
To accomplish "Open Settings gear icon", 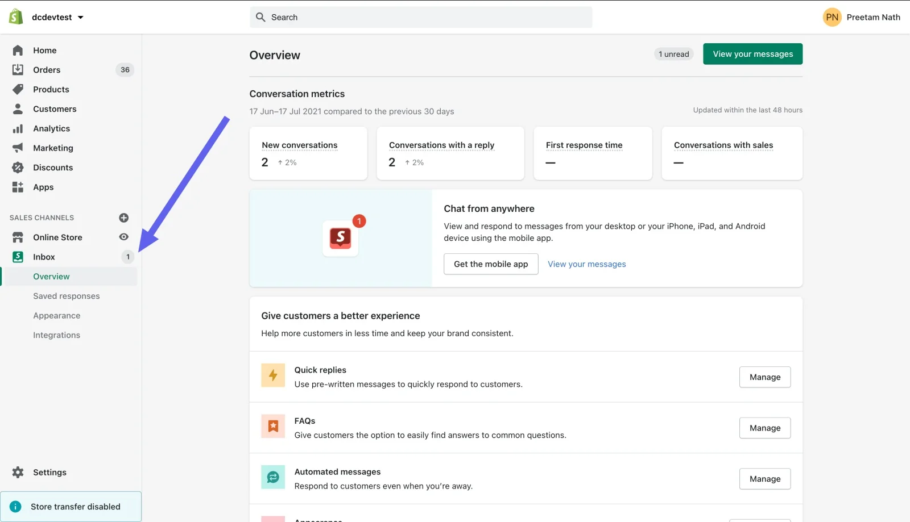I will coord(18,472).
